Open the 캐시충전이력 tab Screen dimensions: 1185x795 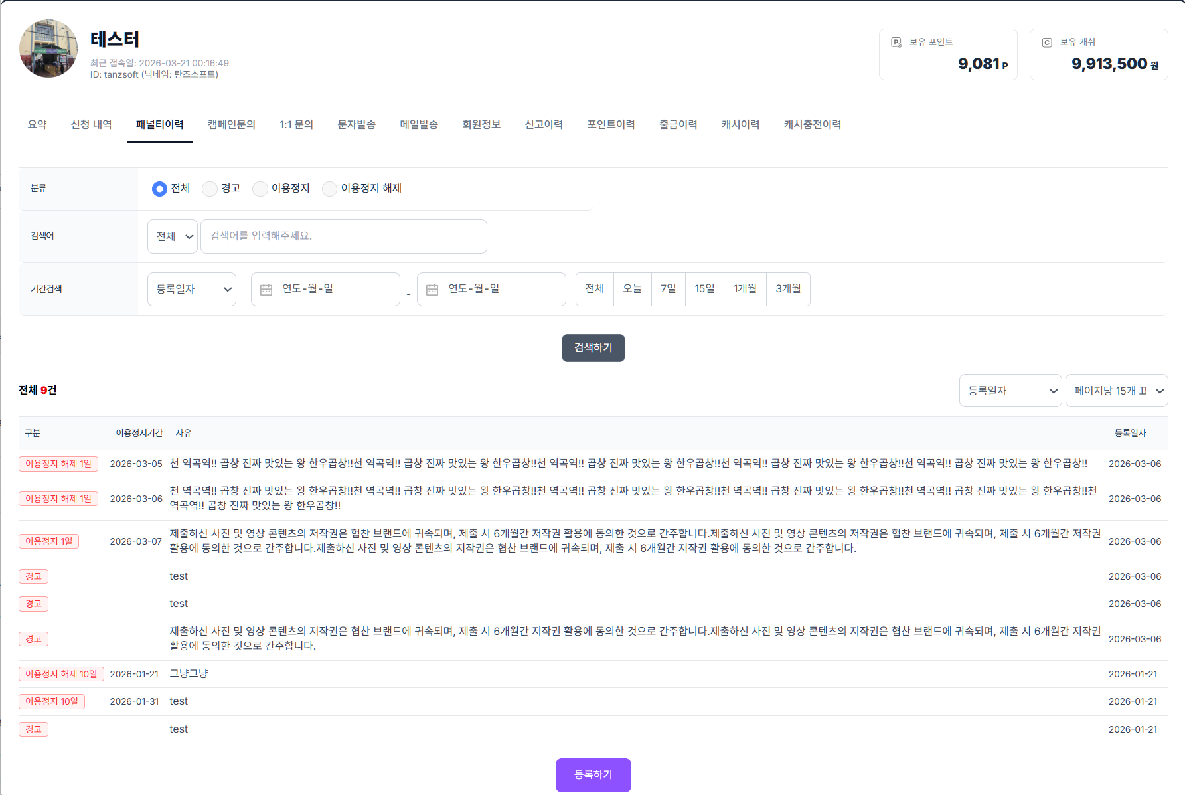point(812,124)
